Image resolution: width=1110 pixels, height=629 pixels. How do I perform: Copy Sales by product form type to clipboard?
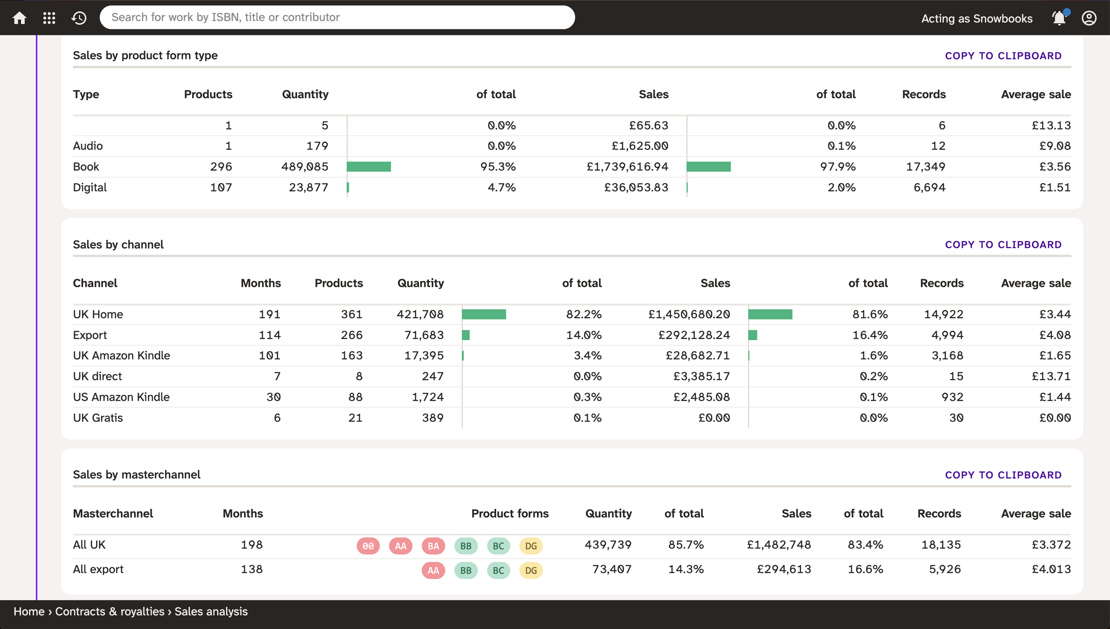(x=1003, y=56)
